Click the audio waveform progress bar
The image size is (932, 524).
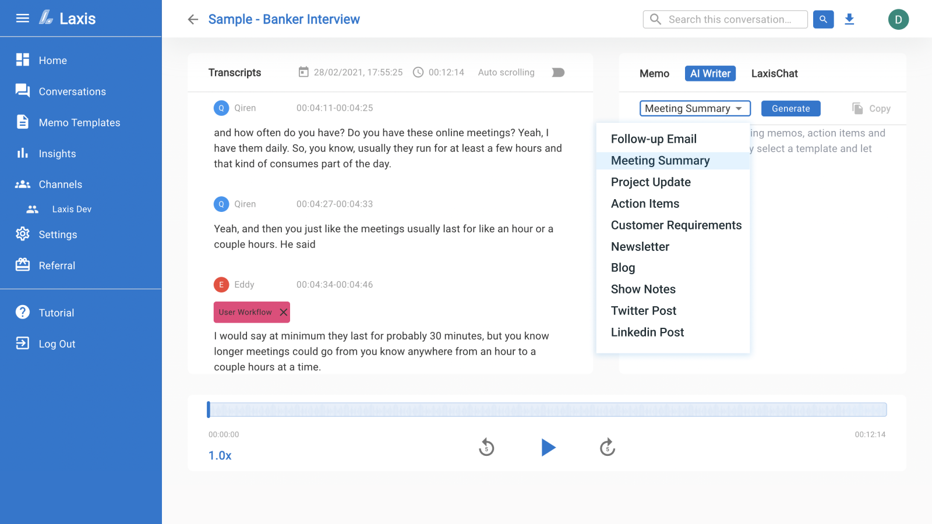coord(548,410)
